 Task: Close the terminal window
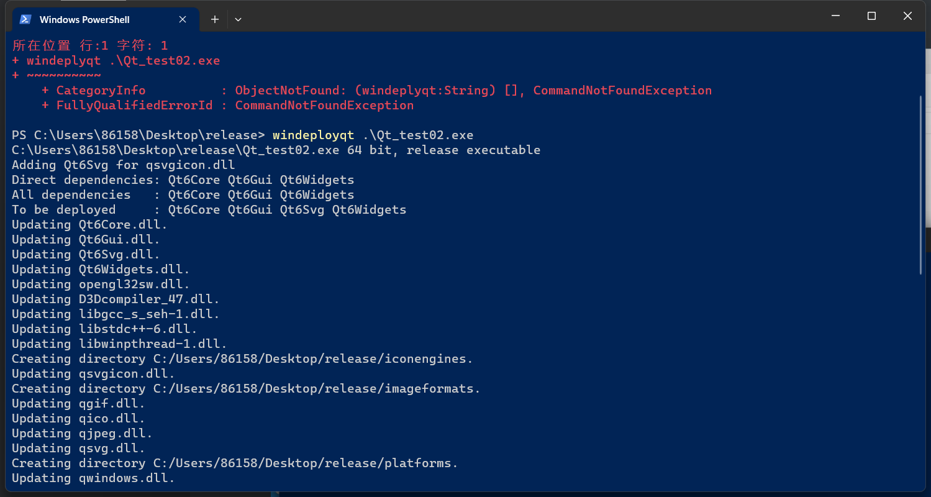pyautogui.click(x=907, y=16)
